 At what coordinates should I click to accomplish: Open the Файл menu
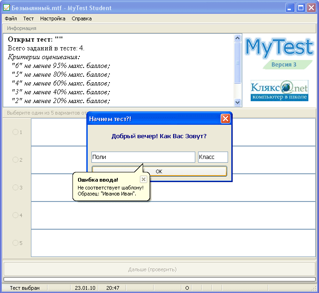pyautogui.click(x=11, y=18)
